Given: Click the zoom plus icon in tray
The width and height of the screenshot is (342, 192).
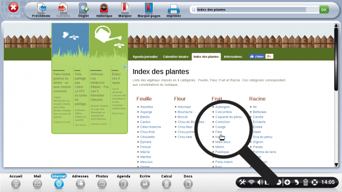Looking at the screenshot, I should (287, 182).
